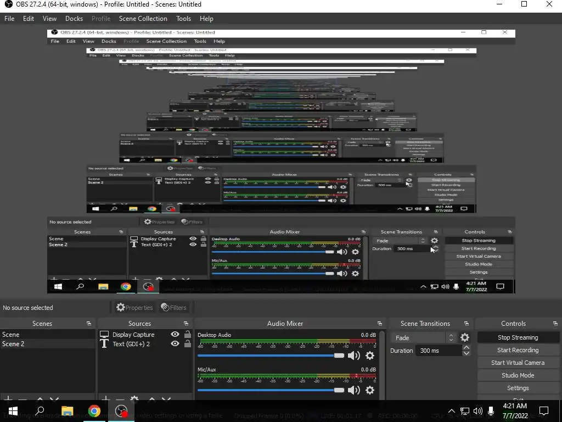This screenshot has width=562, height=422.
Task: Mute Mic/Aux with its speaker icon
Action: coord(354,390)
